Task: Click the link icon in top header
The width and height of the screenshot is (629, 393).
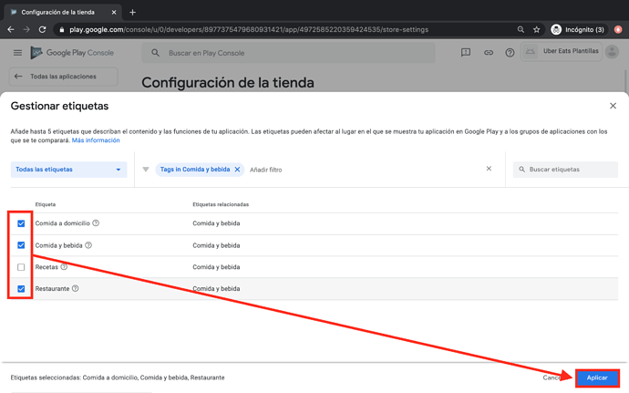Action: tap(488, 53)
